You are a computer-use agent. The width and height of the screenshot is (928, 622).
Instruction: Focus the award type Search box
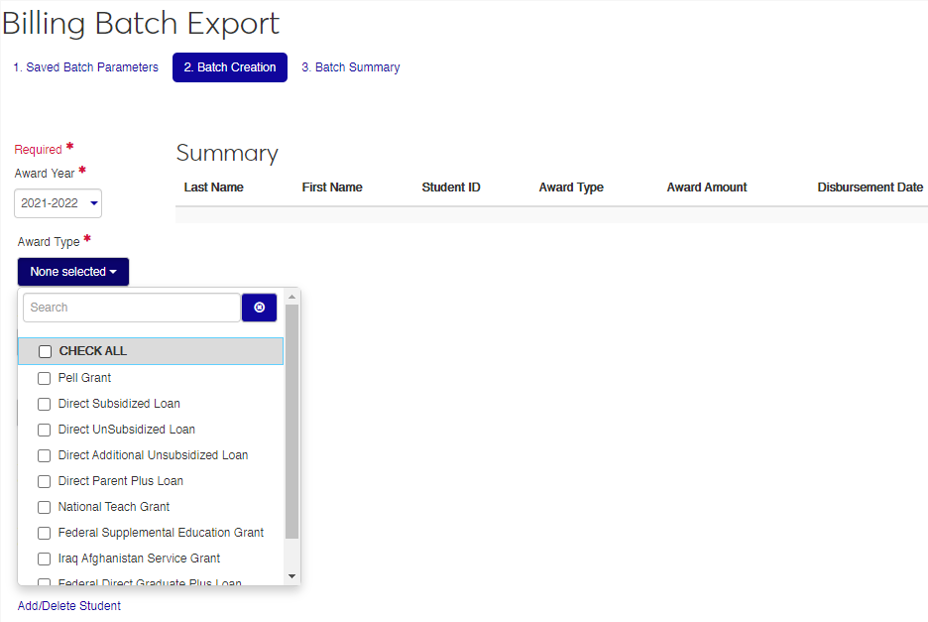tap(131, 308)
